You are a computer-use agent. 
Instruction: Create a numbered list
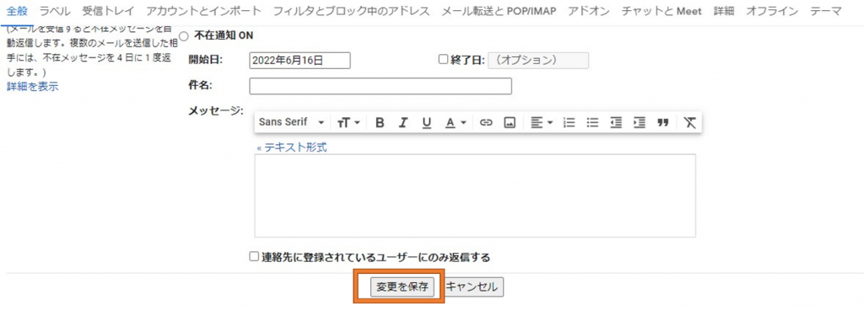(x=569, y=122)
